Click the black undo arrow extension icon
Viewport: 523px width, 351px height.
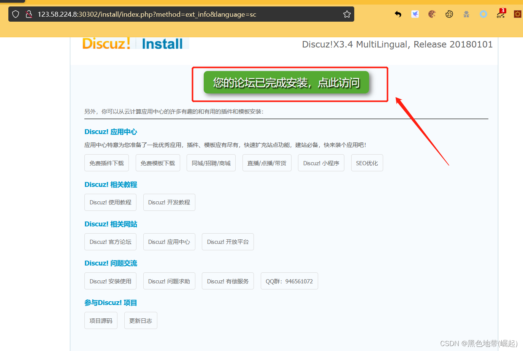[398, 14]
